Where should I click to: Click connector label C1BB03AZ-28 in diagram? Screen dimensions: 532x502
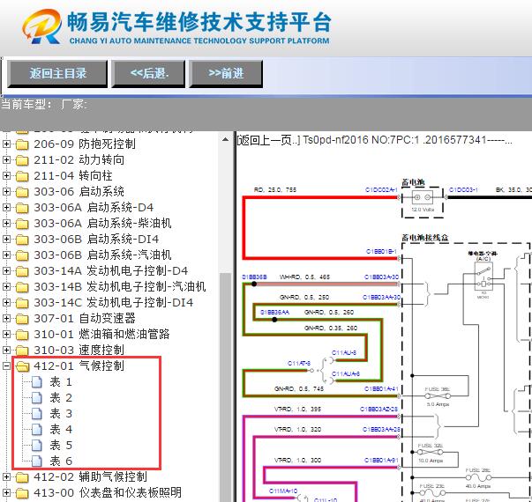point(378,410)
